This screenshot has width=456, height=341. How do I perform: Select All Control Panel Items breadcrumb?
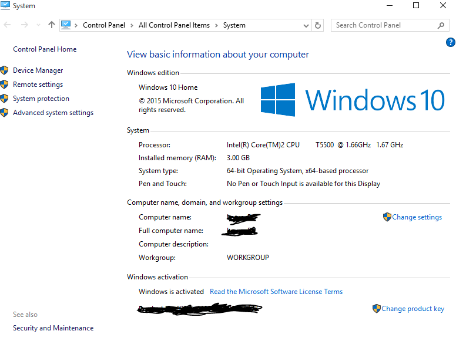pyautogui.click(x=174, y=25)
